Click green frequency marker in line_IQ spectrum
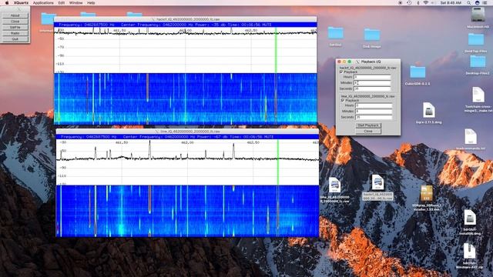Image resolution: width=493 pixels, height=277 pixels. (x=278, y=162)
